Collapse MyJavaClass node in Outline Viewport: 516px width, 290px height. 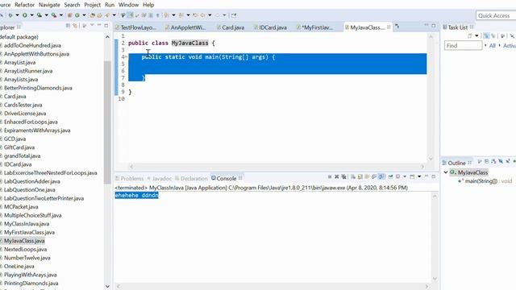pos(446,172)
